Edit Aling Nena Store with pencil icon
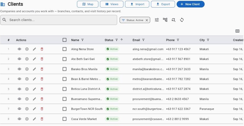This screenshot has width=244, height=126. click(x=34, y=49)
